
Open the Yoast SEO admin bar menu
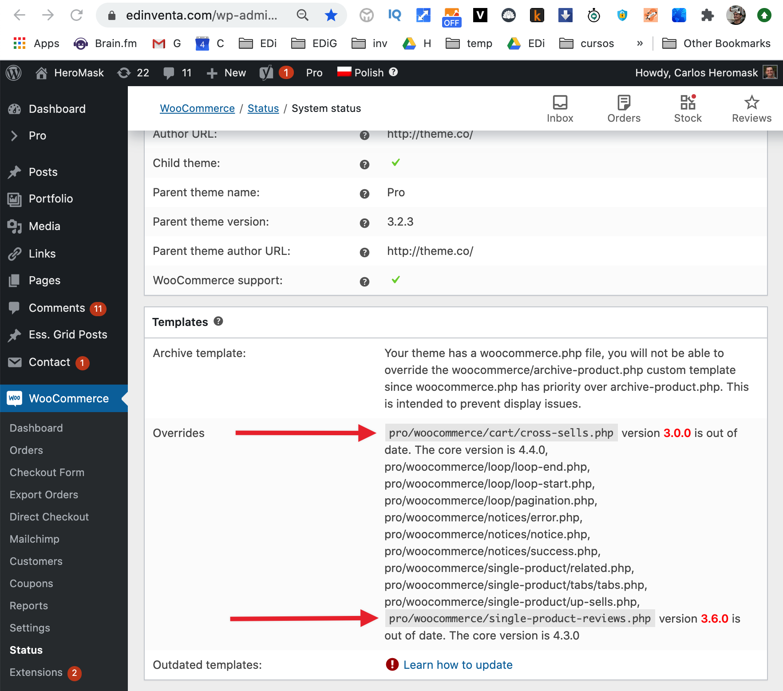click(x=276, y=73)
